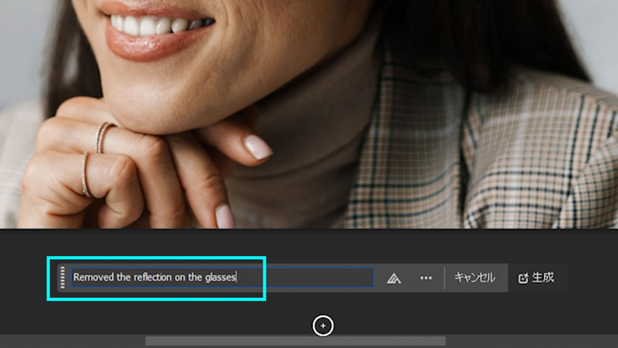Open the three-dots more options menu

[x=426, y=278]
